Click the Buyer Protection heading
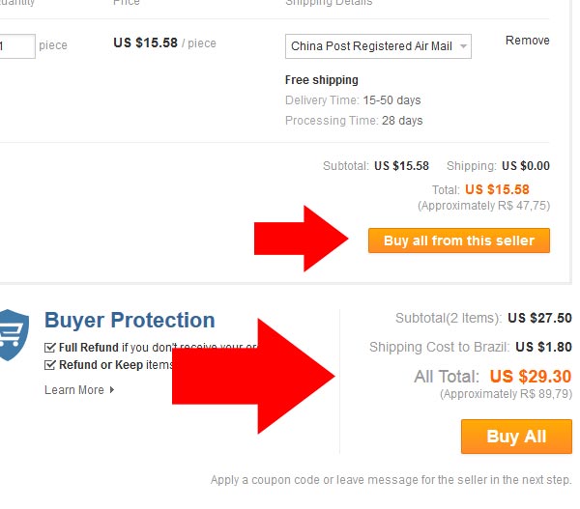The height and width of the screenshot is (509, 580). tap(130, 320)
